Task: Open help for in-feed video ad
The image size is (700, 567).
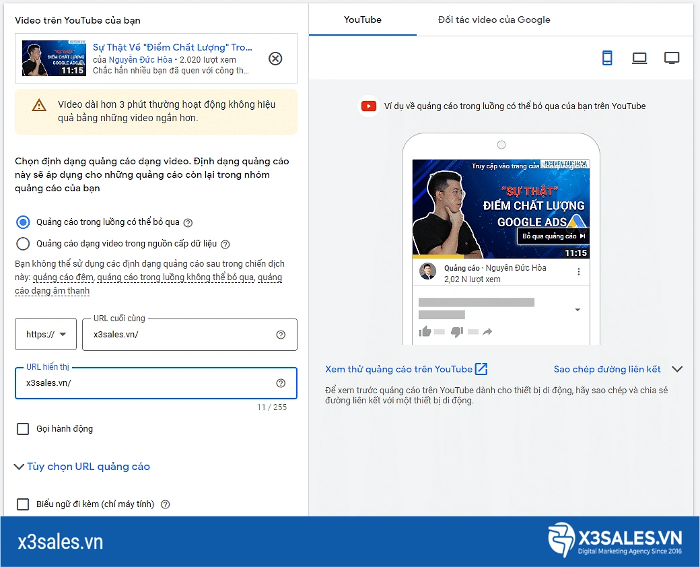Action: pos(225,244)
